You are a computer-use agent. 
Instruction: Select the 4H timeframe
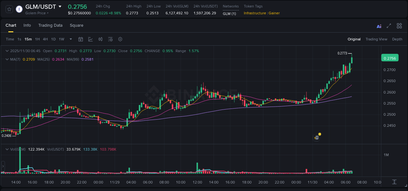click(x=45, y=39)
